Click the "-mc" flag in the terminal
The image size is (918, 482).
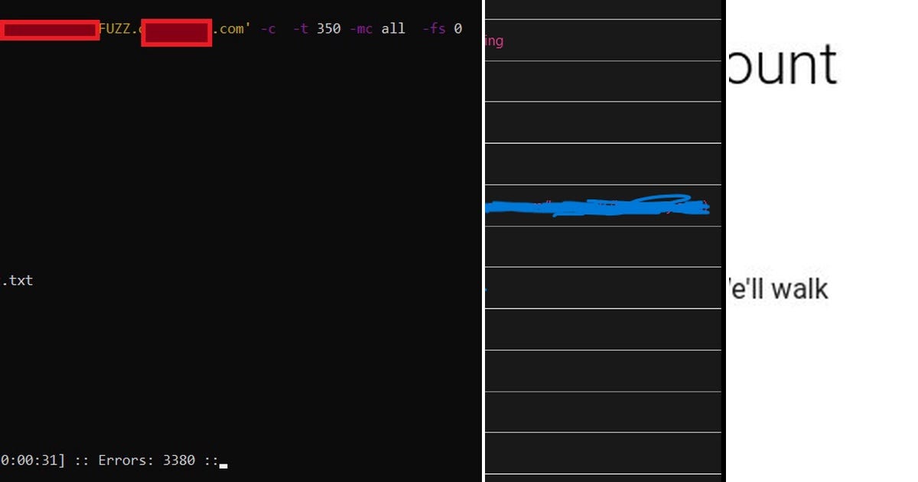tap(361, 29)
